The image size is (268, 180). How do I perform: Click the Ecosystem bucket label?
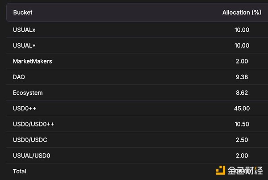click(x=28, y=92)
